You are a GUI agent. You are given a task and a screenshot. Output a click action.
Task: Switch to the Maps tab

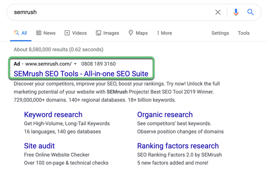(138, 33)
